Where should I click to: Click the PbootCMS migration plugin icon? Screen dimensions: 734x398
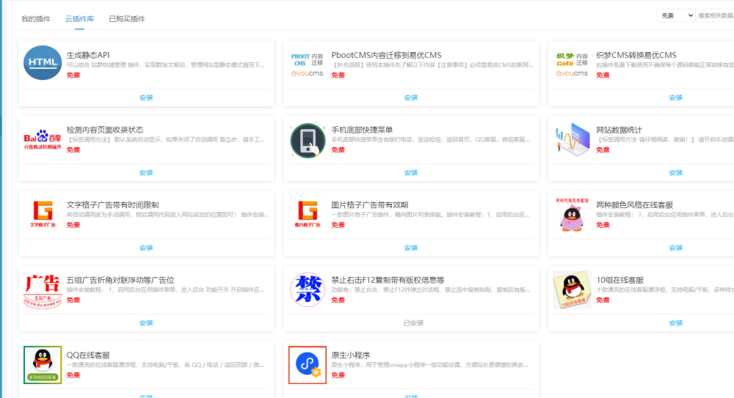(307, 65)
